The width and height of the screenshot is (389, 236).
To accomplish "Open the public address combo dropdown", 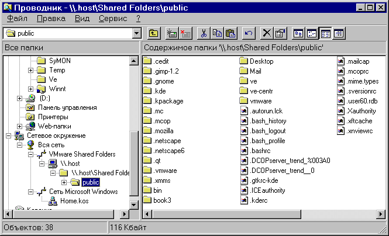I will tap(136, 33).
